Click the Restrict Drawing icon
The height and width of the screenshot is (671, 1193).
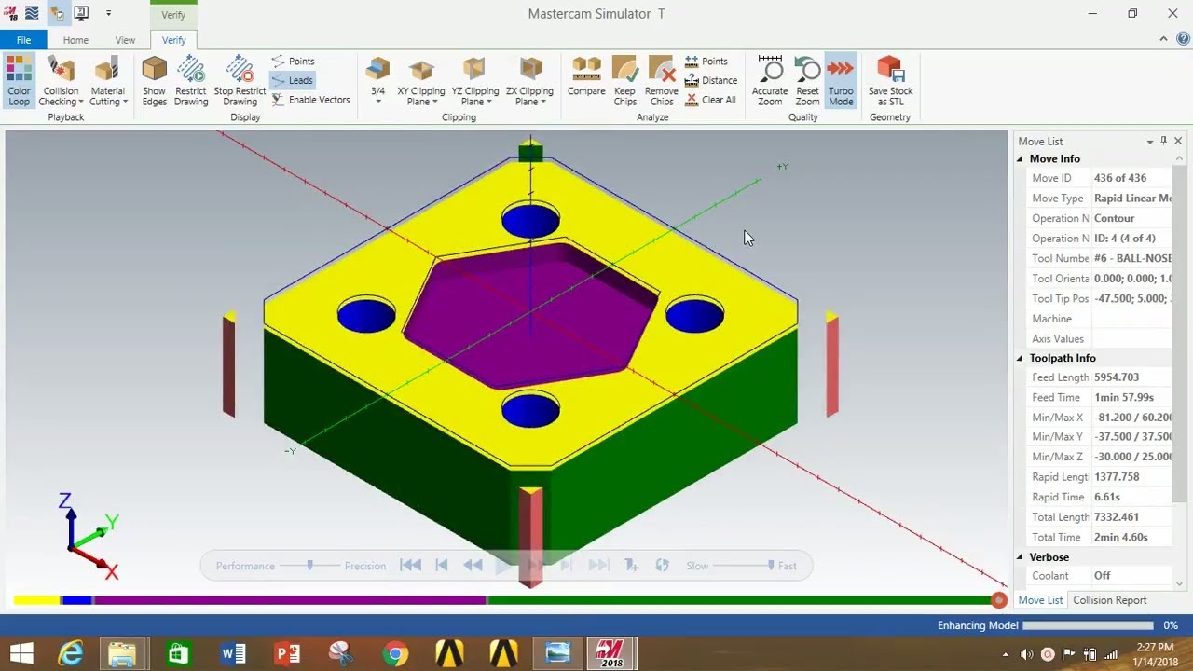pyautogui.click(x=191, y=81)
